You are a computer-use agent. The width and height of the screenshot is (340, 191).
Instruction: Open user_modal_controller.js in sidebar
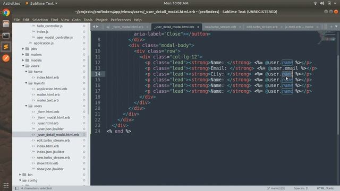(x=55, y=37)
